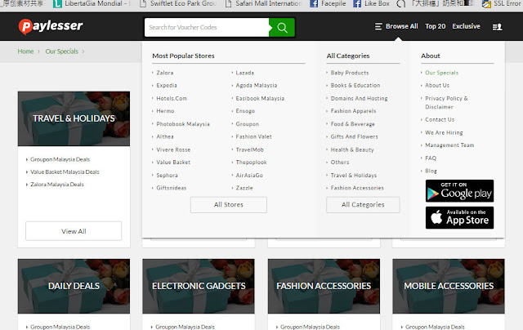Screen dimensions: 523x330
Task: Open the Expedia store link
Action: tap(167, 85)
